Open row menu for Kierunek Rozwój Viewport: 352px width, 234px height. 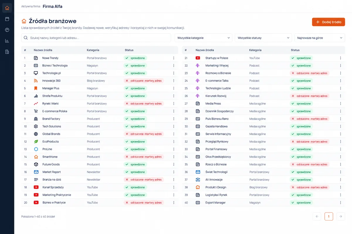[x=341, y=96]
